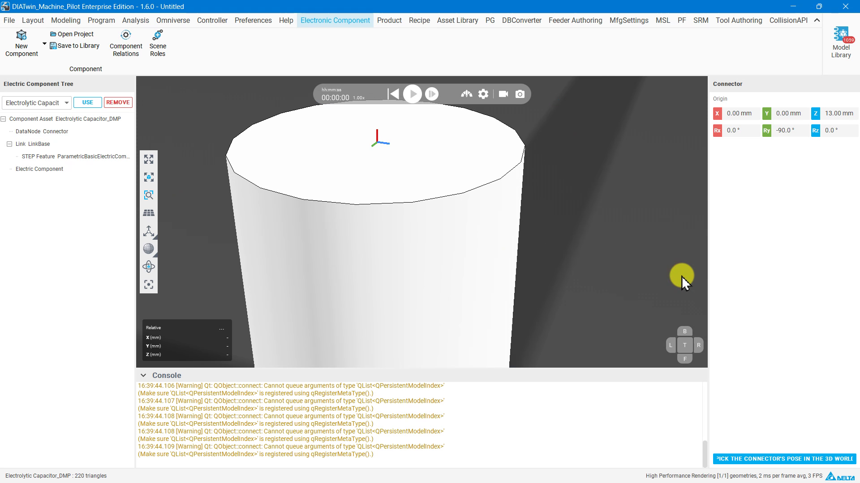Select DataNode Connector tree item

tap(42, 131)
